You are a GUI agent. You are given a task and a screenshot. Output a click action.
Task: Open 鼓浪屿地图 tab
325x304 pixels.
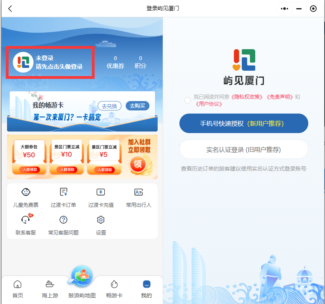82,282
